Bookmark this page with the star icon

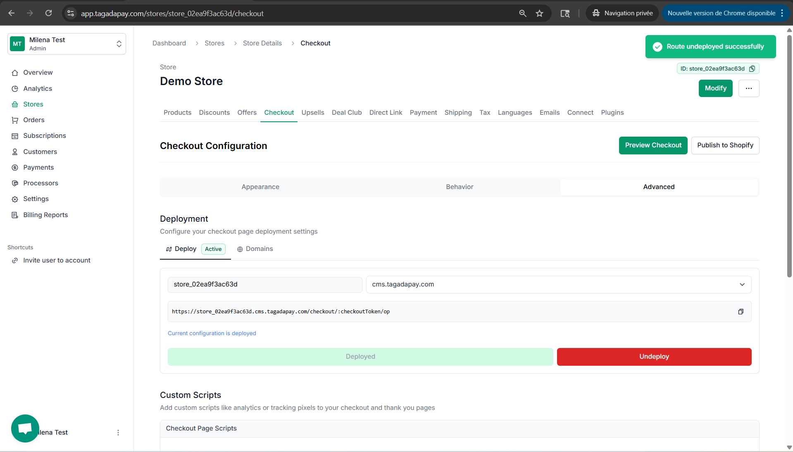pos(539,13)
